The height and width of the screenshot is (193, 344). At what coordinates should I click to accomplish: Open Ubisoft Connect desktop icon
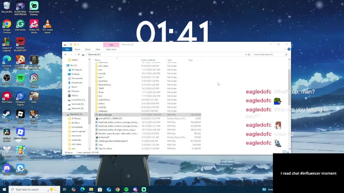(34, 81)
